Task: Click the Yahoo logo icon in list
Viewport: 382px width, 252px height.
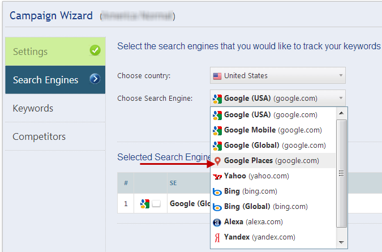Action: click(x=217, y=176)
